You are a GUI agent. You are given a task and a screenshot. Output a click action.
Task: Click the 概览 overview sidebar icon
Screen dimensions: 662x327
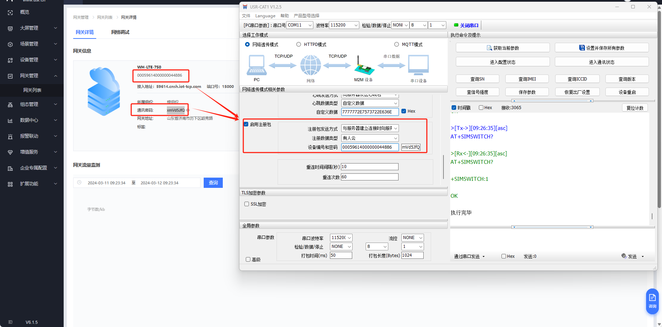(10, 12)
